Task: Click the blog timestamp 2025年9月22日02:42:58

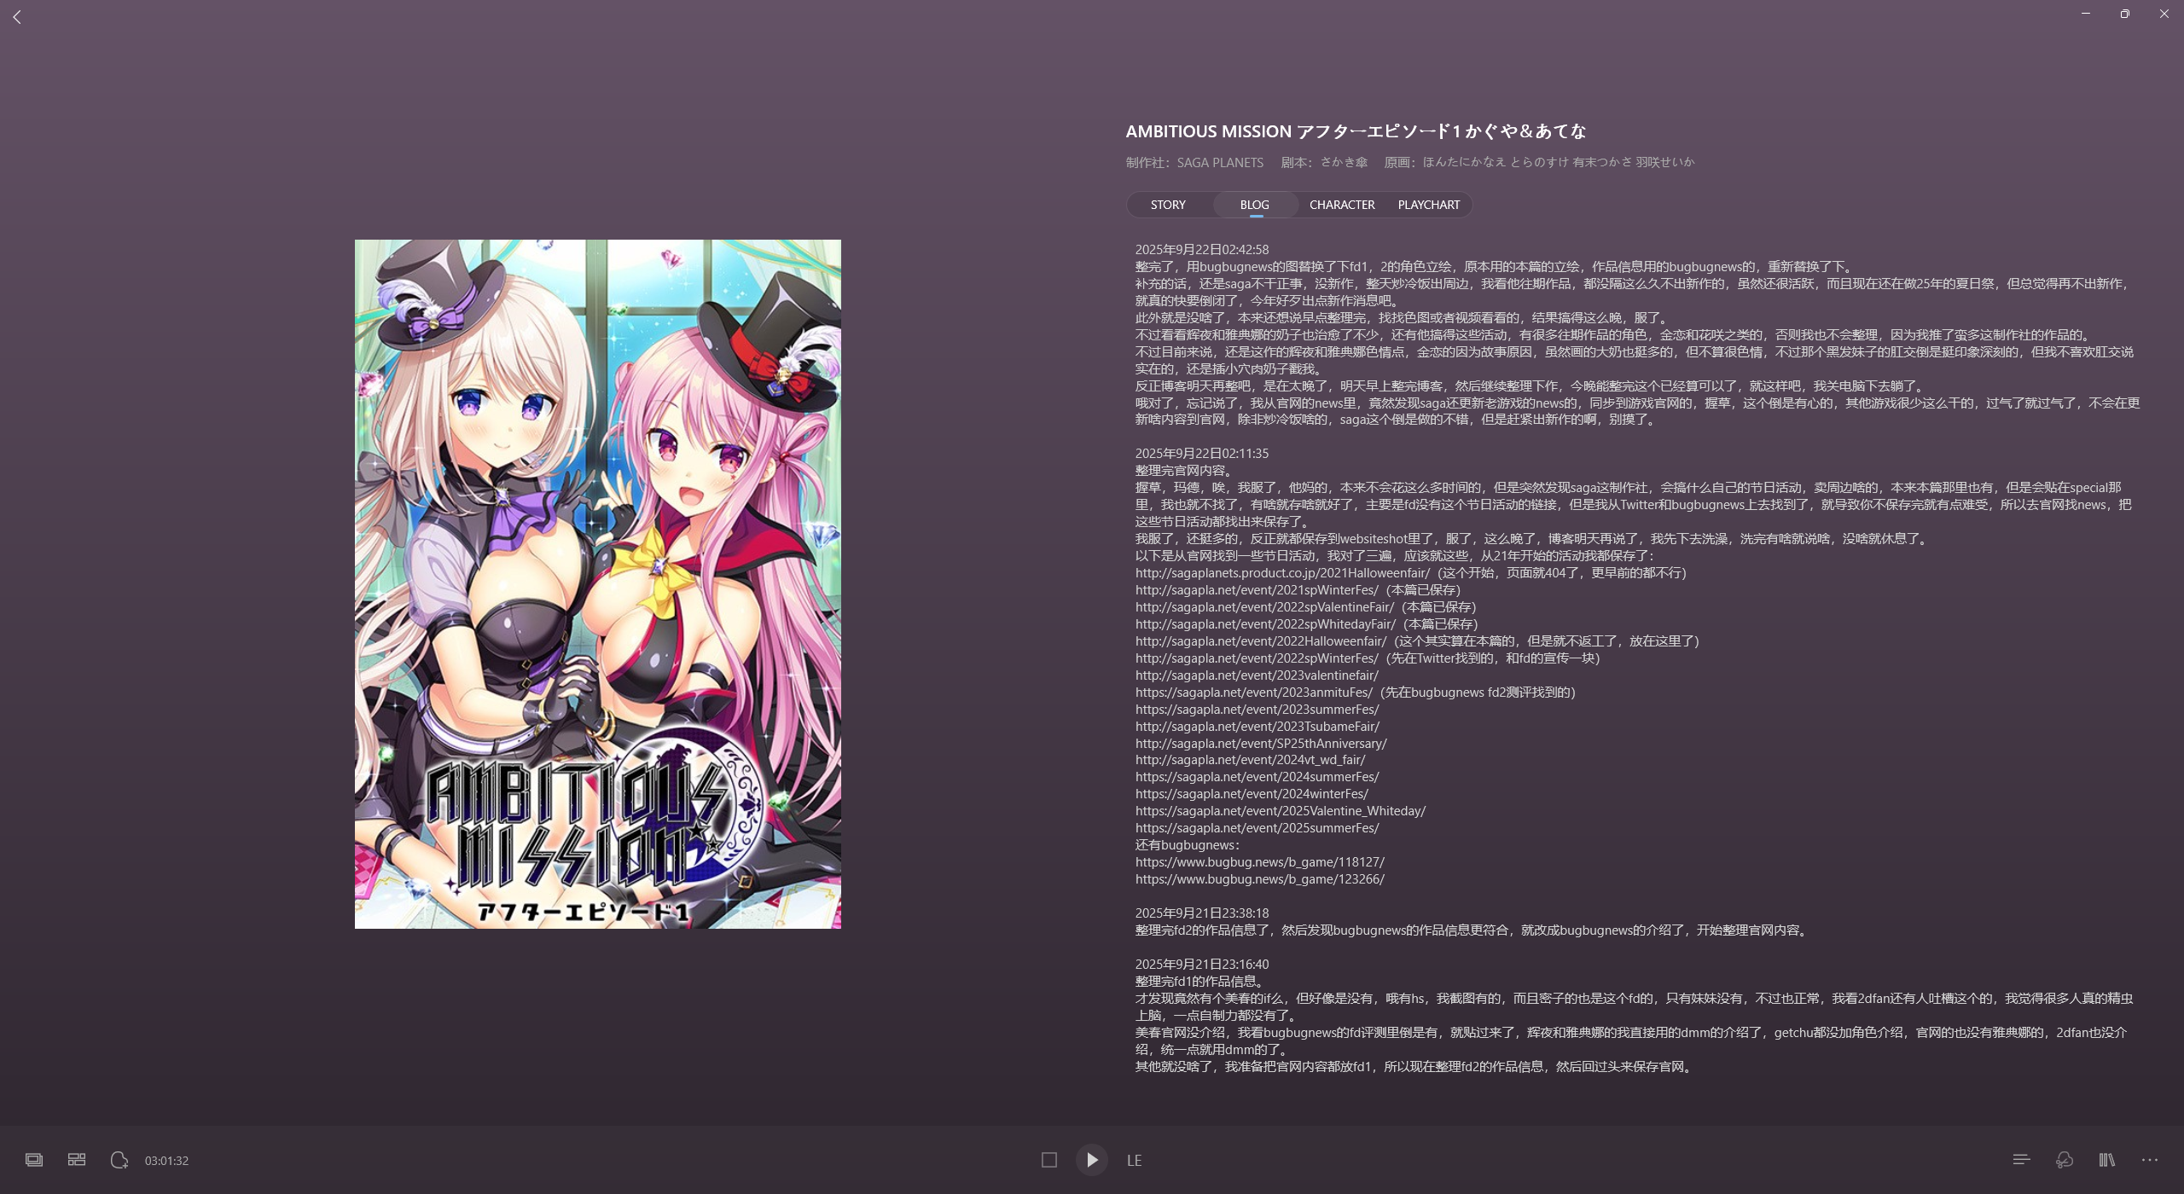Action: (x=1201, y=250)
